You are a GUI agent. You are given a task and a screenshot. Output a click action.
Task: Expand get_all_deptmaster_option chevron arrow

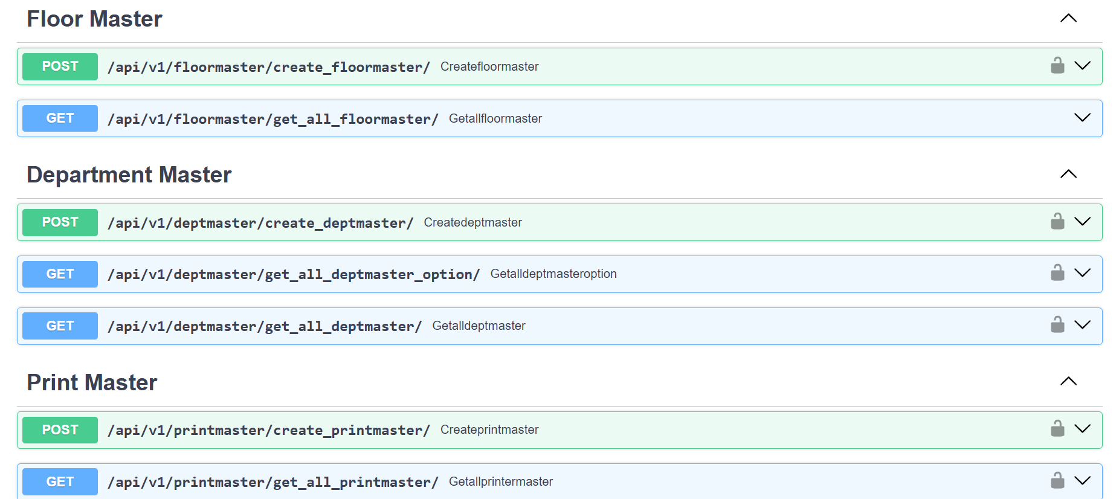(x=1082, y=272)
